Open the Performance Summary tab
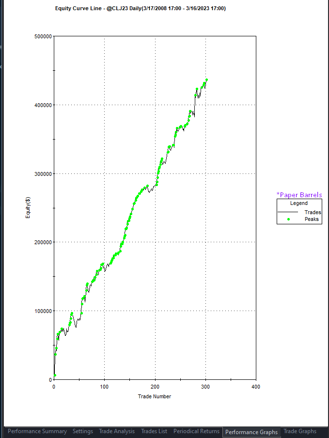Screen dimensions: 329x438 click(37, 431)
